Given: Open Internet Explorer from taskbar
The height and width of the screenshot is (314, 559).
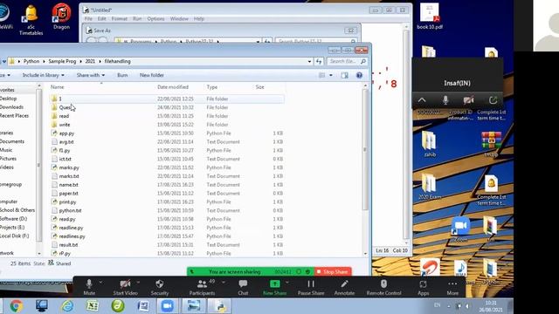Looking at the screenshot, I should click(67, 306).
